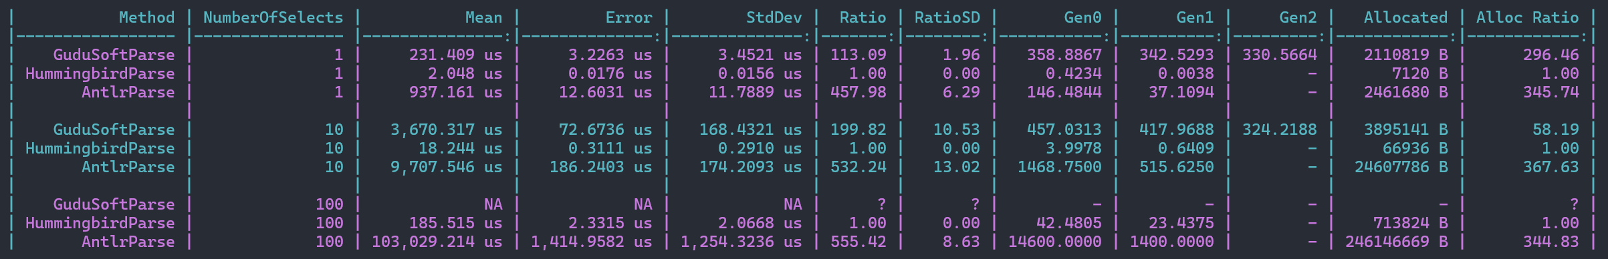Click the Gen2 column header

click(1298, 17)
